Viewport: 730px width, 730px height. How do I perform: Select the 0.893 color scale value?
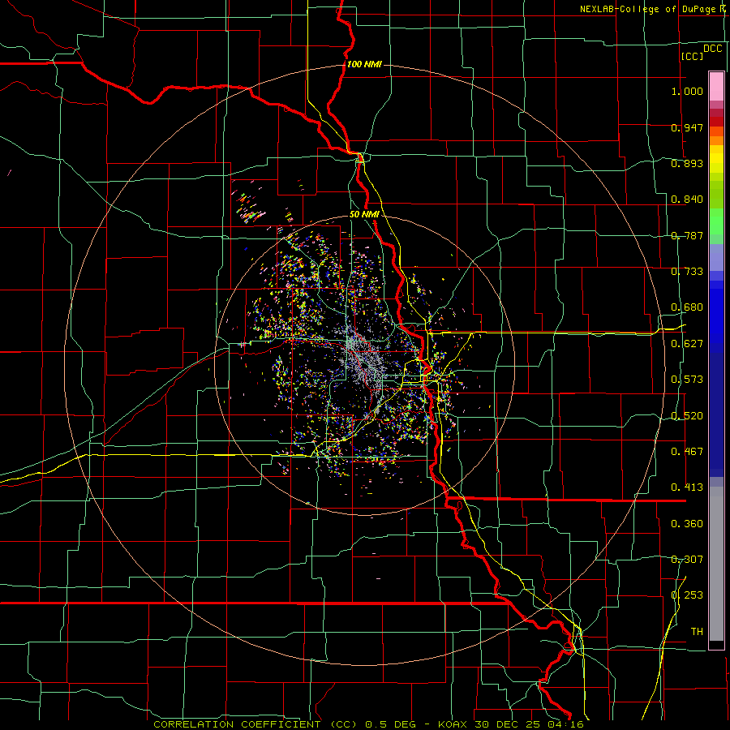tap(687, 163)
